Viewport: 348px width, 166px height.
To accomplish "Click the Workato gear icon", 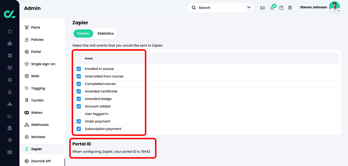I will (27, 137).
